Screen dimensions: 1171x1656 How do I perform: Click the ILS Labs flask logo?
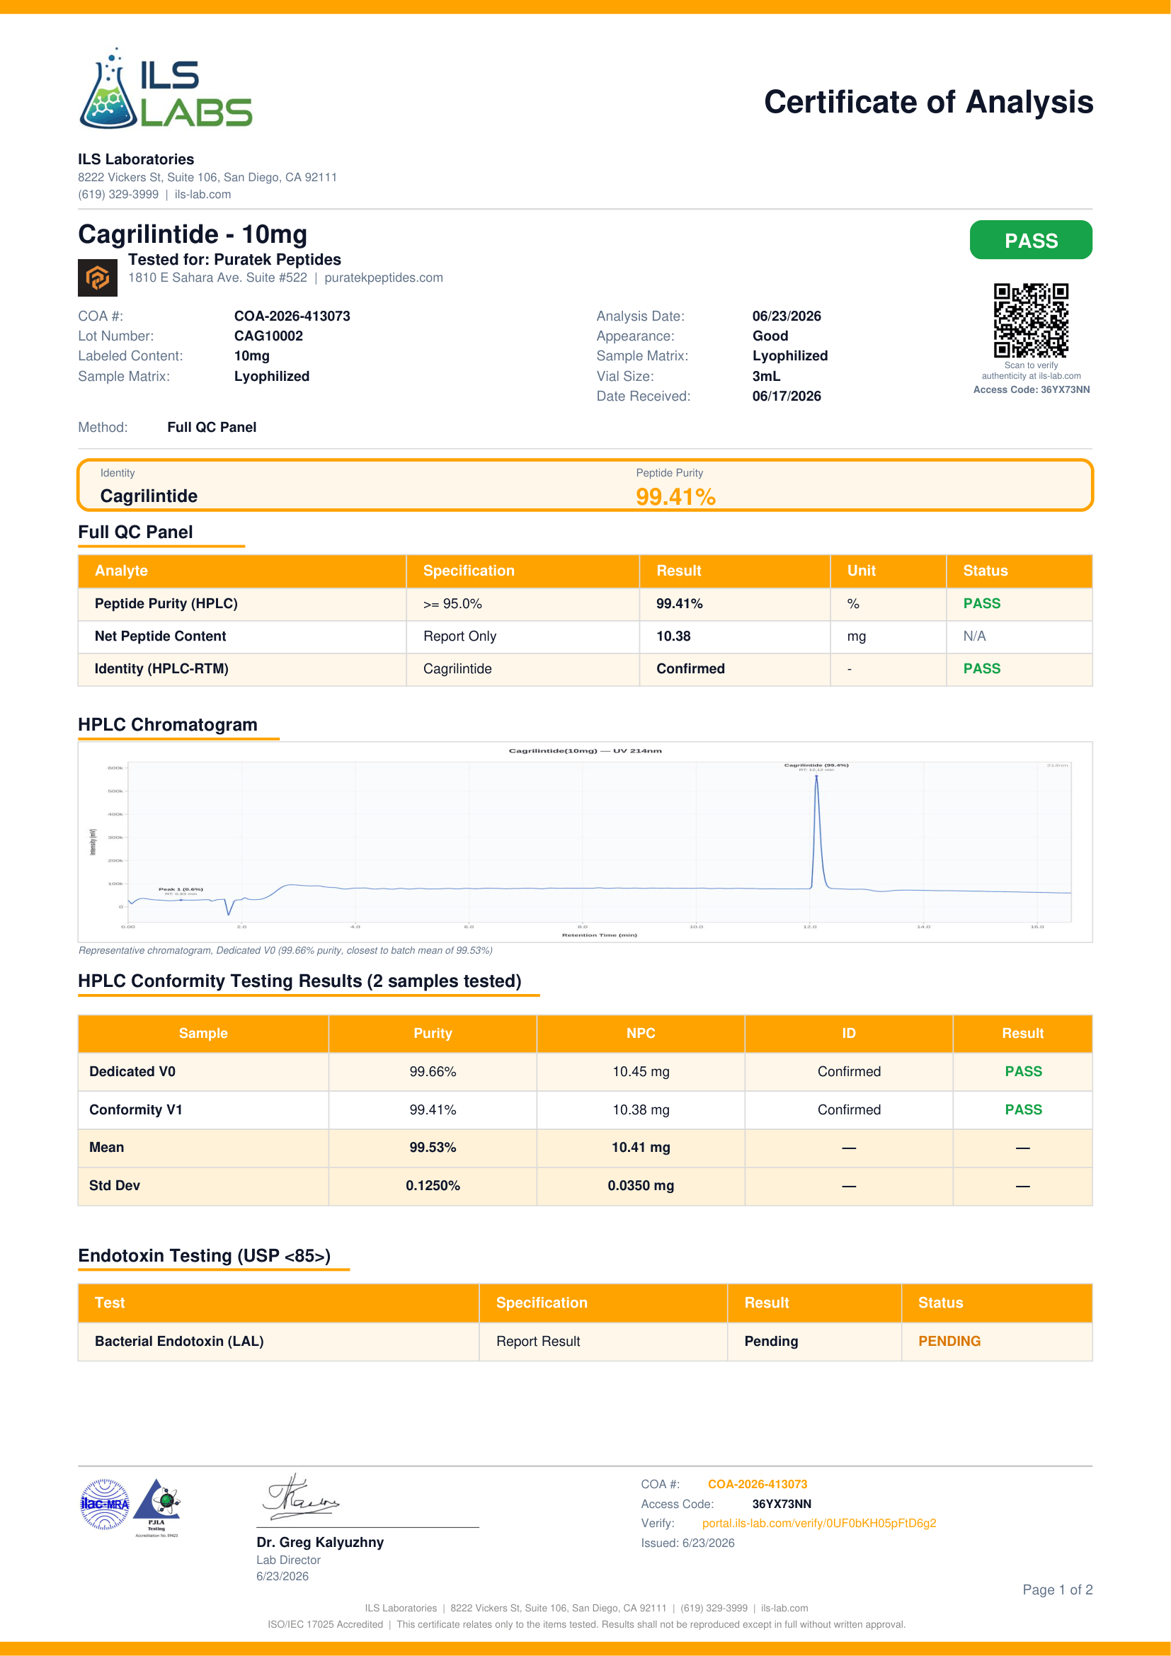(165, 88)
